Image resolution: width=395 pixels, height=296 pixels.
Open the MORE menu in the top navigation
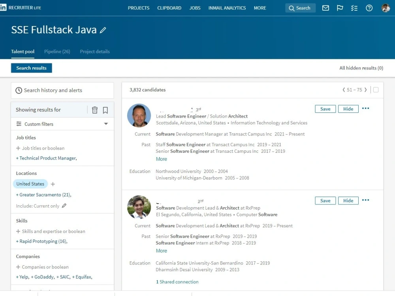pos(260,8)
